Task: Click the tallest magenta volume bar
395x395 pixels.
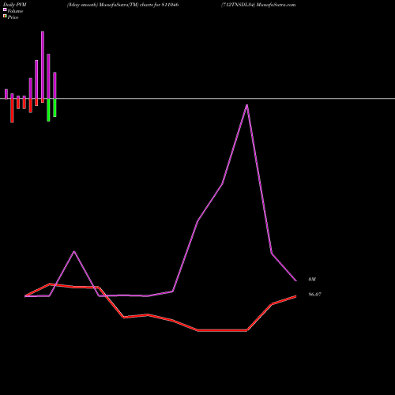Action: point(43,65)
